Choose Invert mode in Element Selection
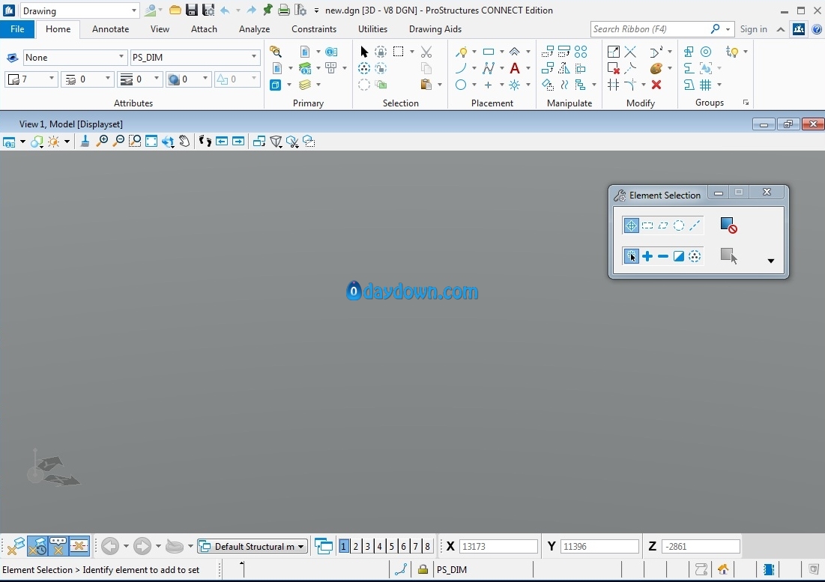825x582 pixels. pyautogui.click(x=679, y=256)
